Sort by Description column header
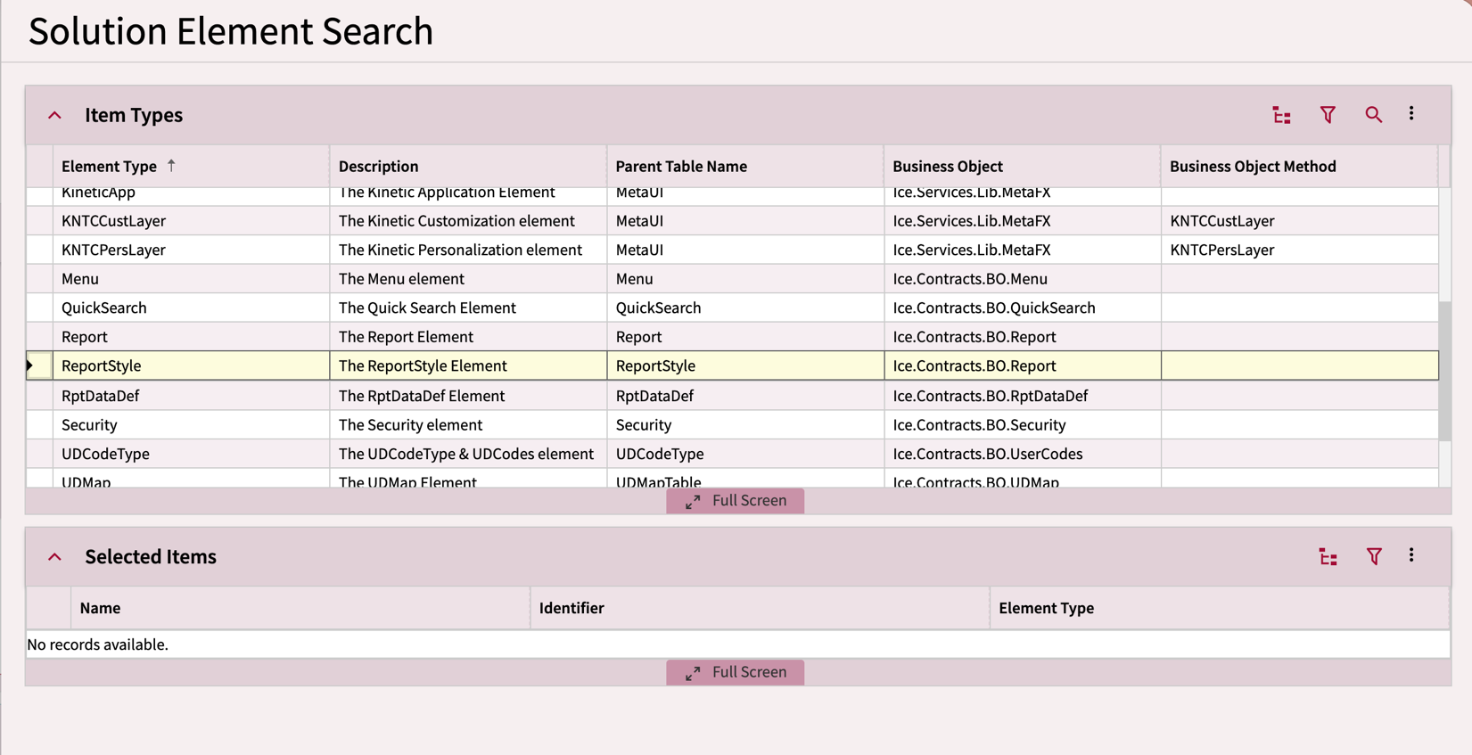1472x755 pixels. pos(468,167)
